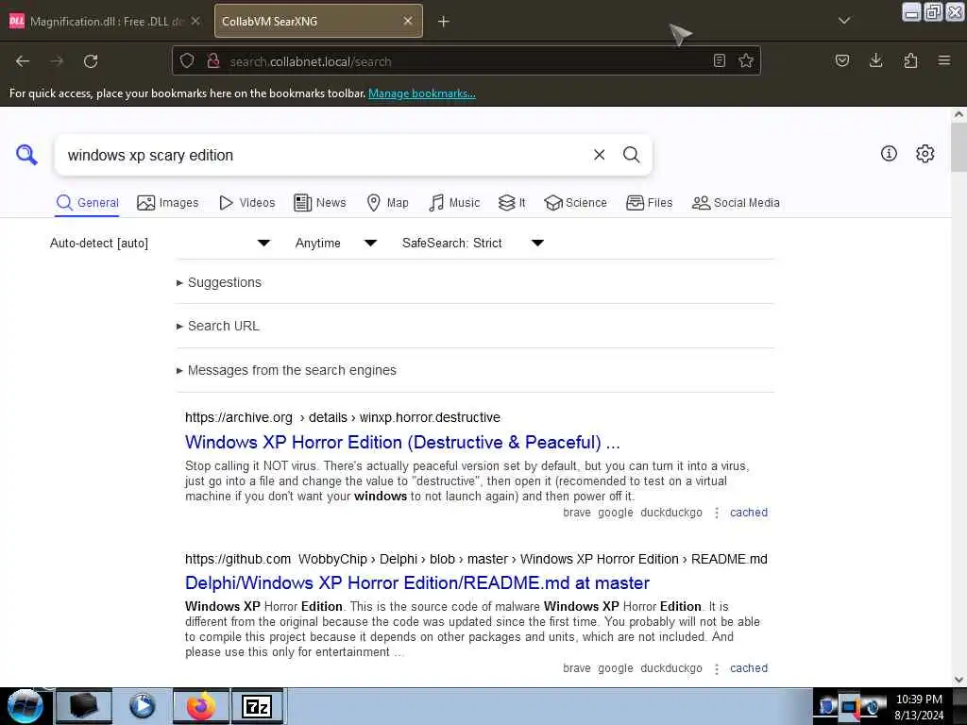Click the github.com result URL breadcrumb
This screenshot has width=967, height=725.
point(476,559)
